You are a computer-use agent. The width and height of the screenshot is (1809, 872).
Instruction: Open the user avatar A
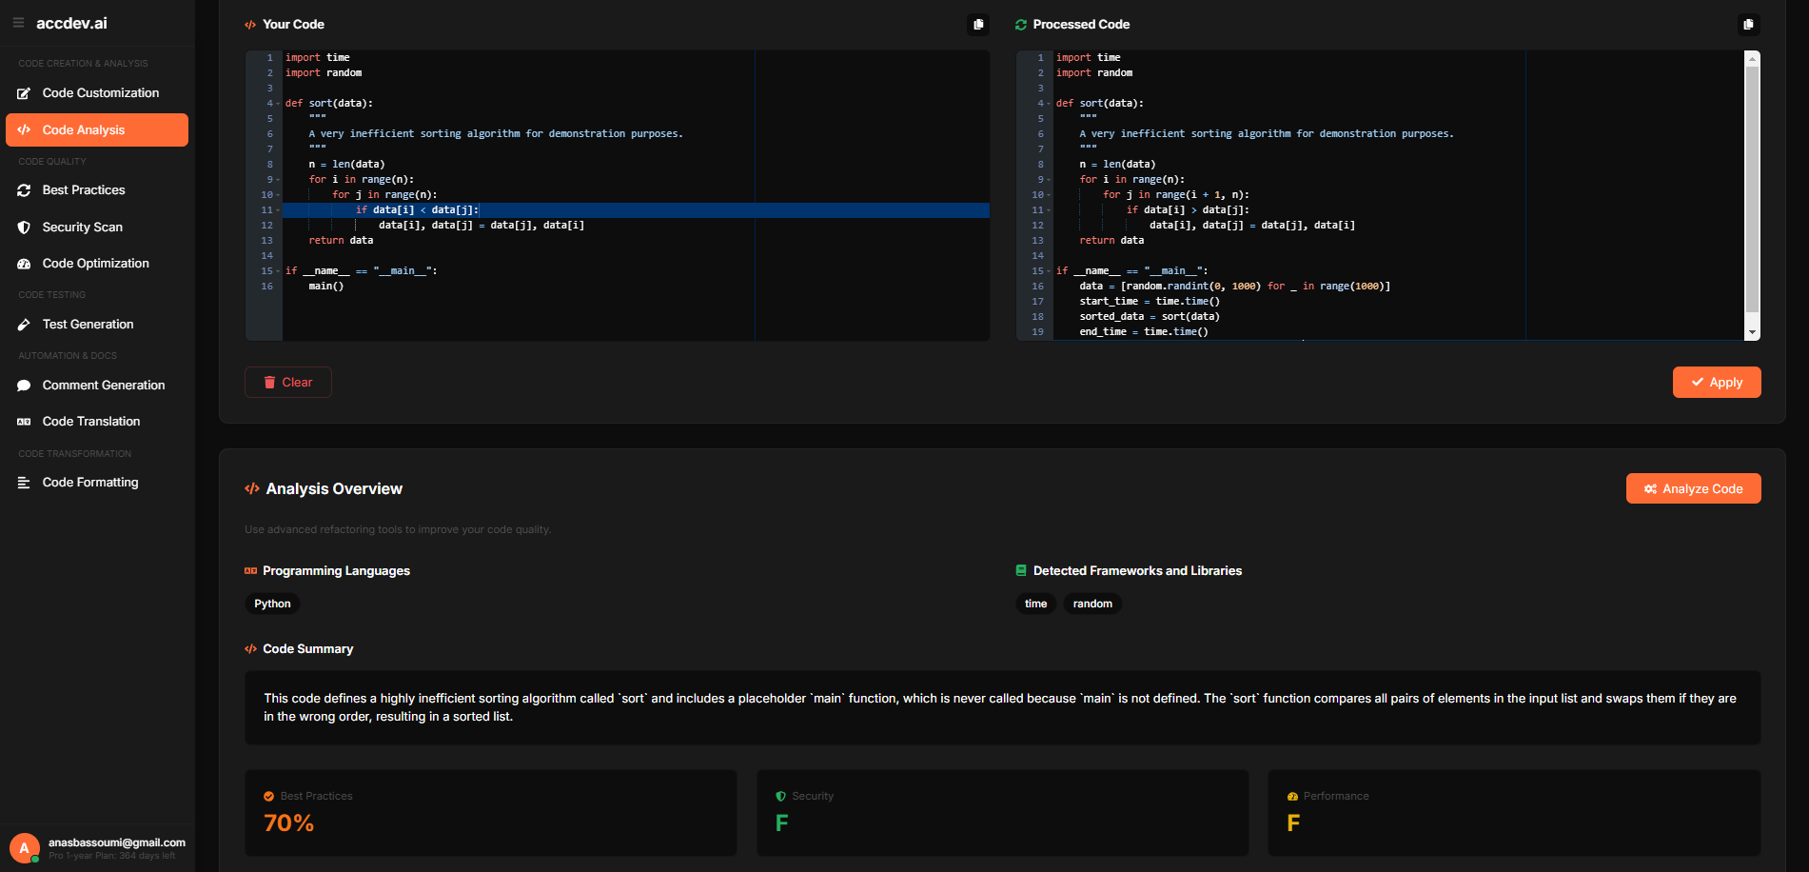pyautogui.click(x=25, y=848)
